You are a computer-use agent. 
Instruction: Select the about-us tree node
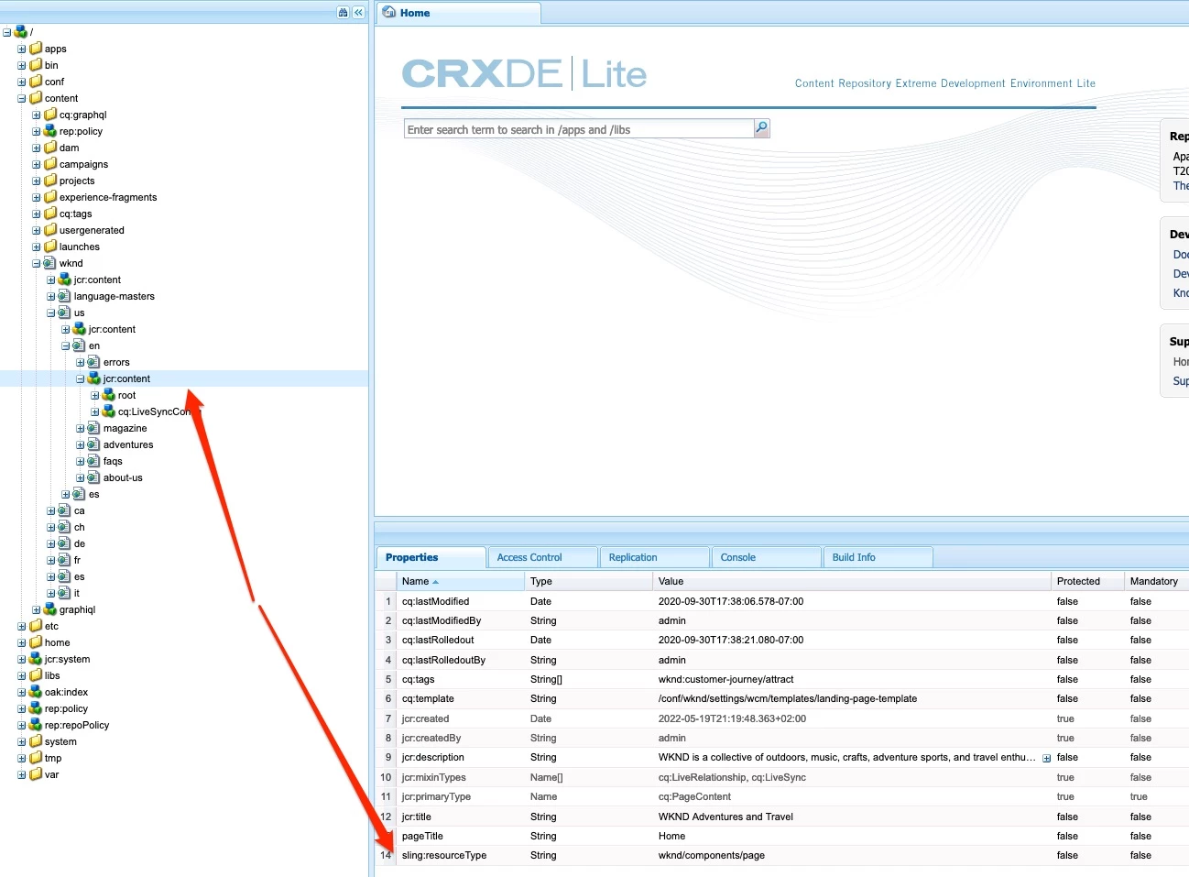123,477
